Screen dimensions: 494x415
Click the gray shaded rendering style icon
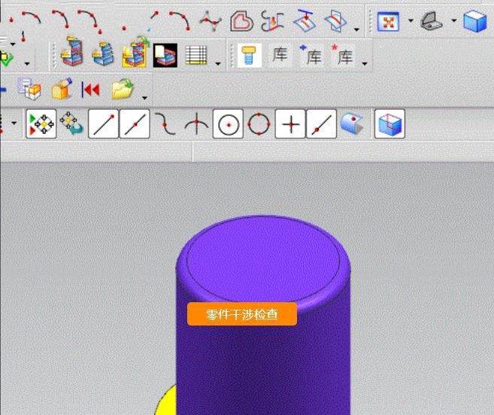pos(432,21)
